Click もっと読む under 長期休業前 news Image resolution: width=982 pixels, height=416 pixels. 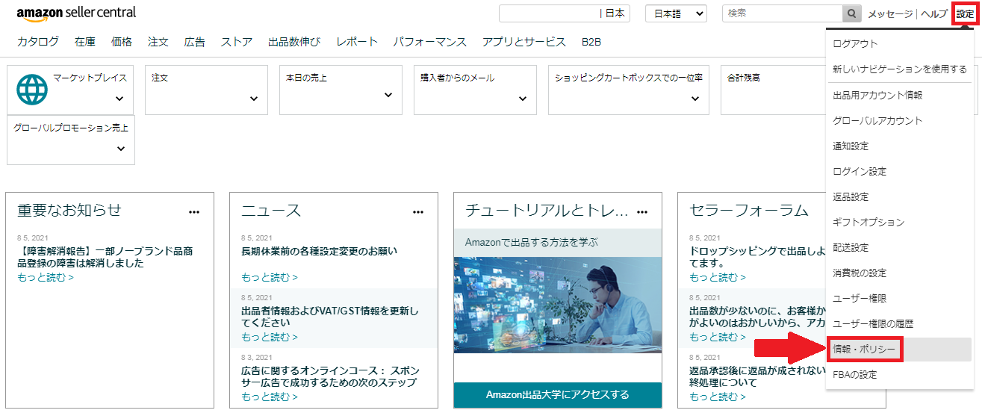(x=270, y=277)
